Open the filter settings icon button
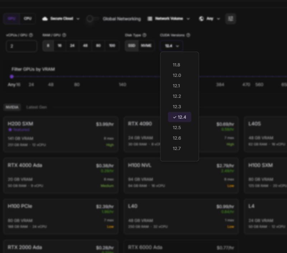Viewport: 287px width, 253px height. pos(231,19)
